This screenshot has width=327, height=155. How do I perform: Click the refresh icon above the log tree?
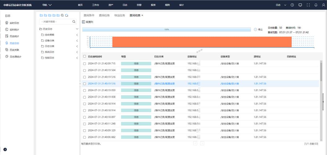point(66,15)
